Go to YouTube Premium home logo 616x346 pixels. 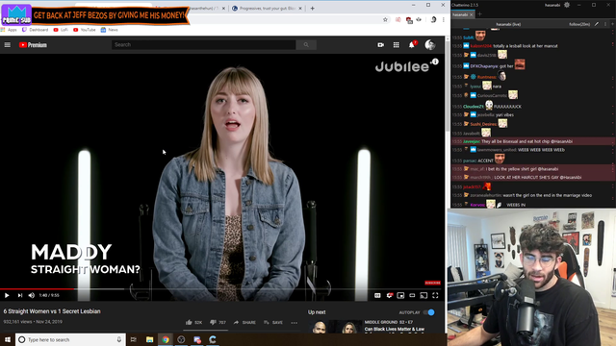coord(33,45)
